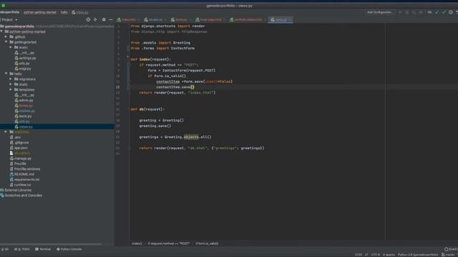This screenshot has height=257, width=458.
Task: Select Procfile.windows in project tree
Action: [x=25, y=169]
